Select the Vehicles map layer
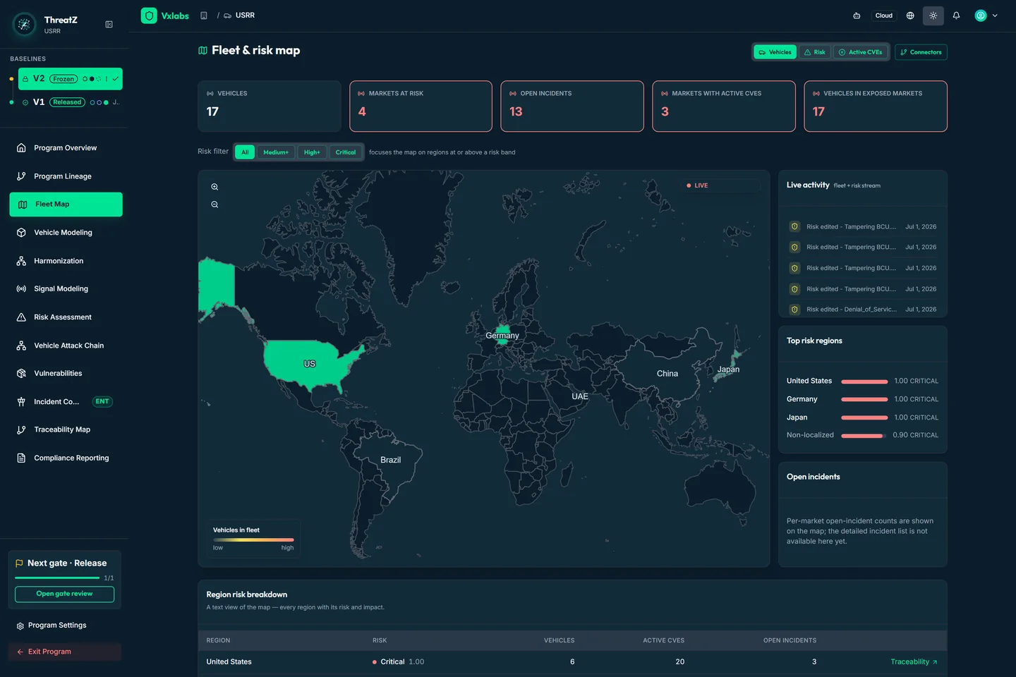Screen dimensions: 1016x677 (x=775, y=52)
